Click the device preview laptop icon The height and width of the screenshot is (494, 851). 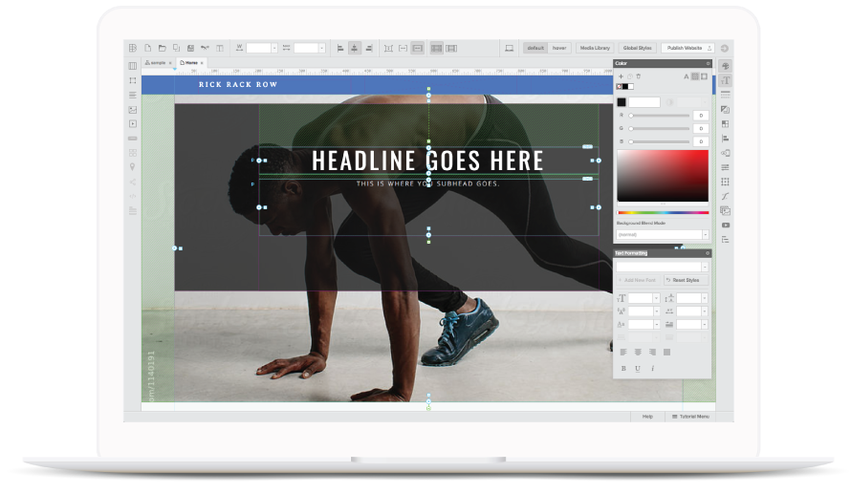click(509, 49)
